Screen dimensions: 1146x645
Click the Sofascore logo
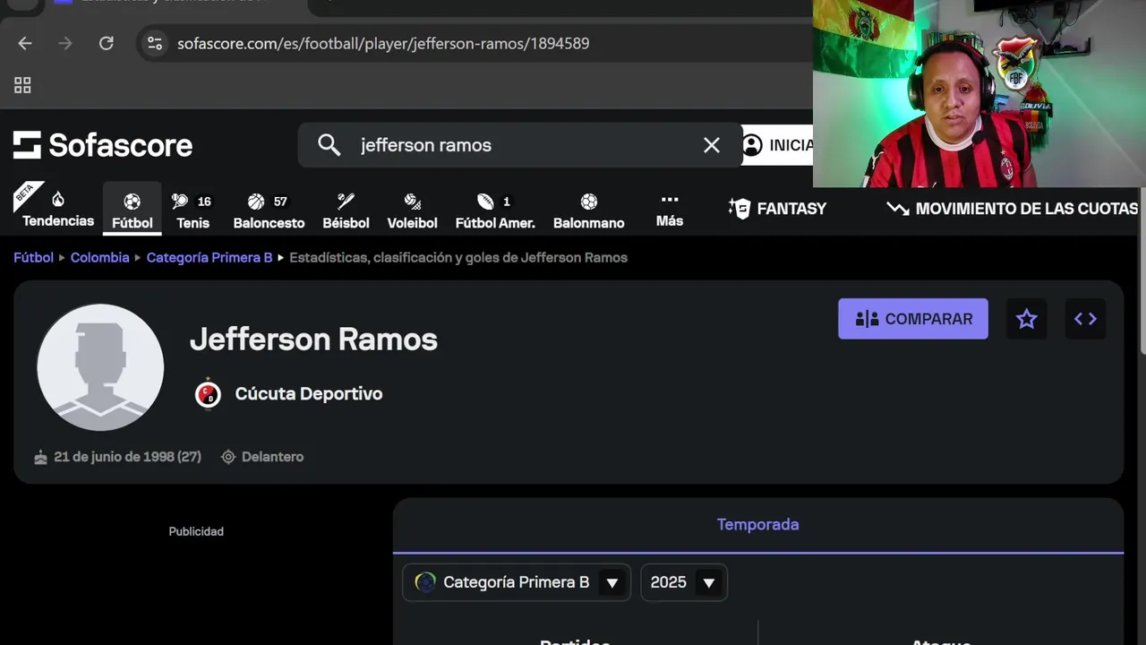pyautogui.click(x=103, y=145)
